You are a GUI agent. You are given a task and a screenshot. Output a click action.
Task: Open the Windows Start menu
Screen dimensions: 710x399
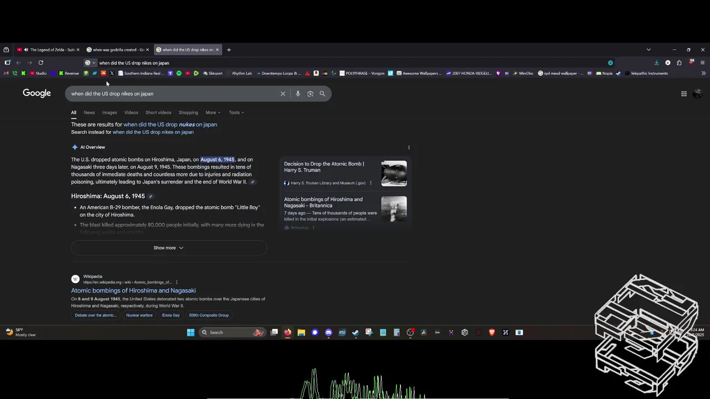[x=190, y=332]
